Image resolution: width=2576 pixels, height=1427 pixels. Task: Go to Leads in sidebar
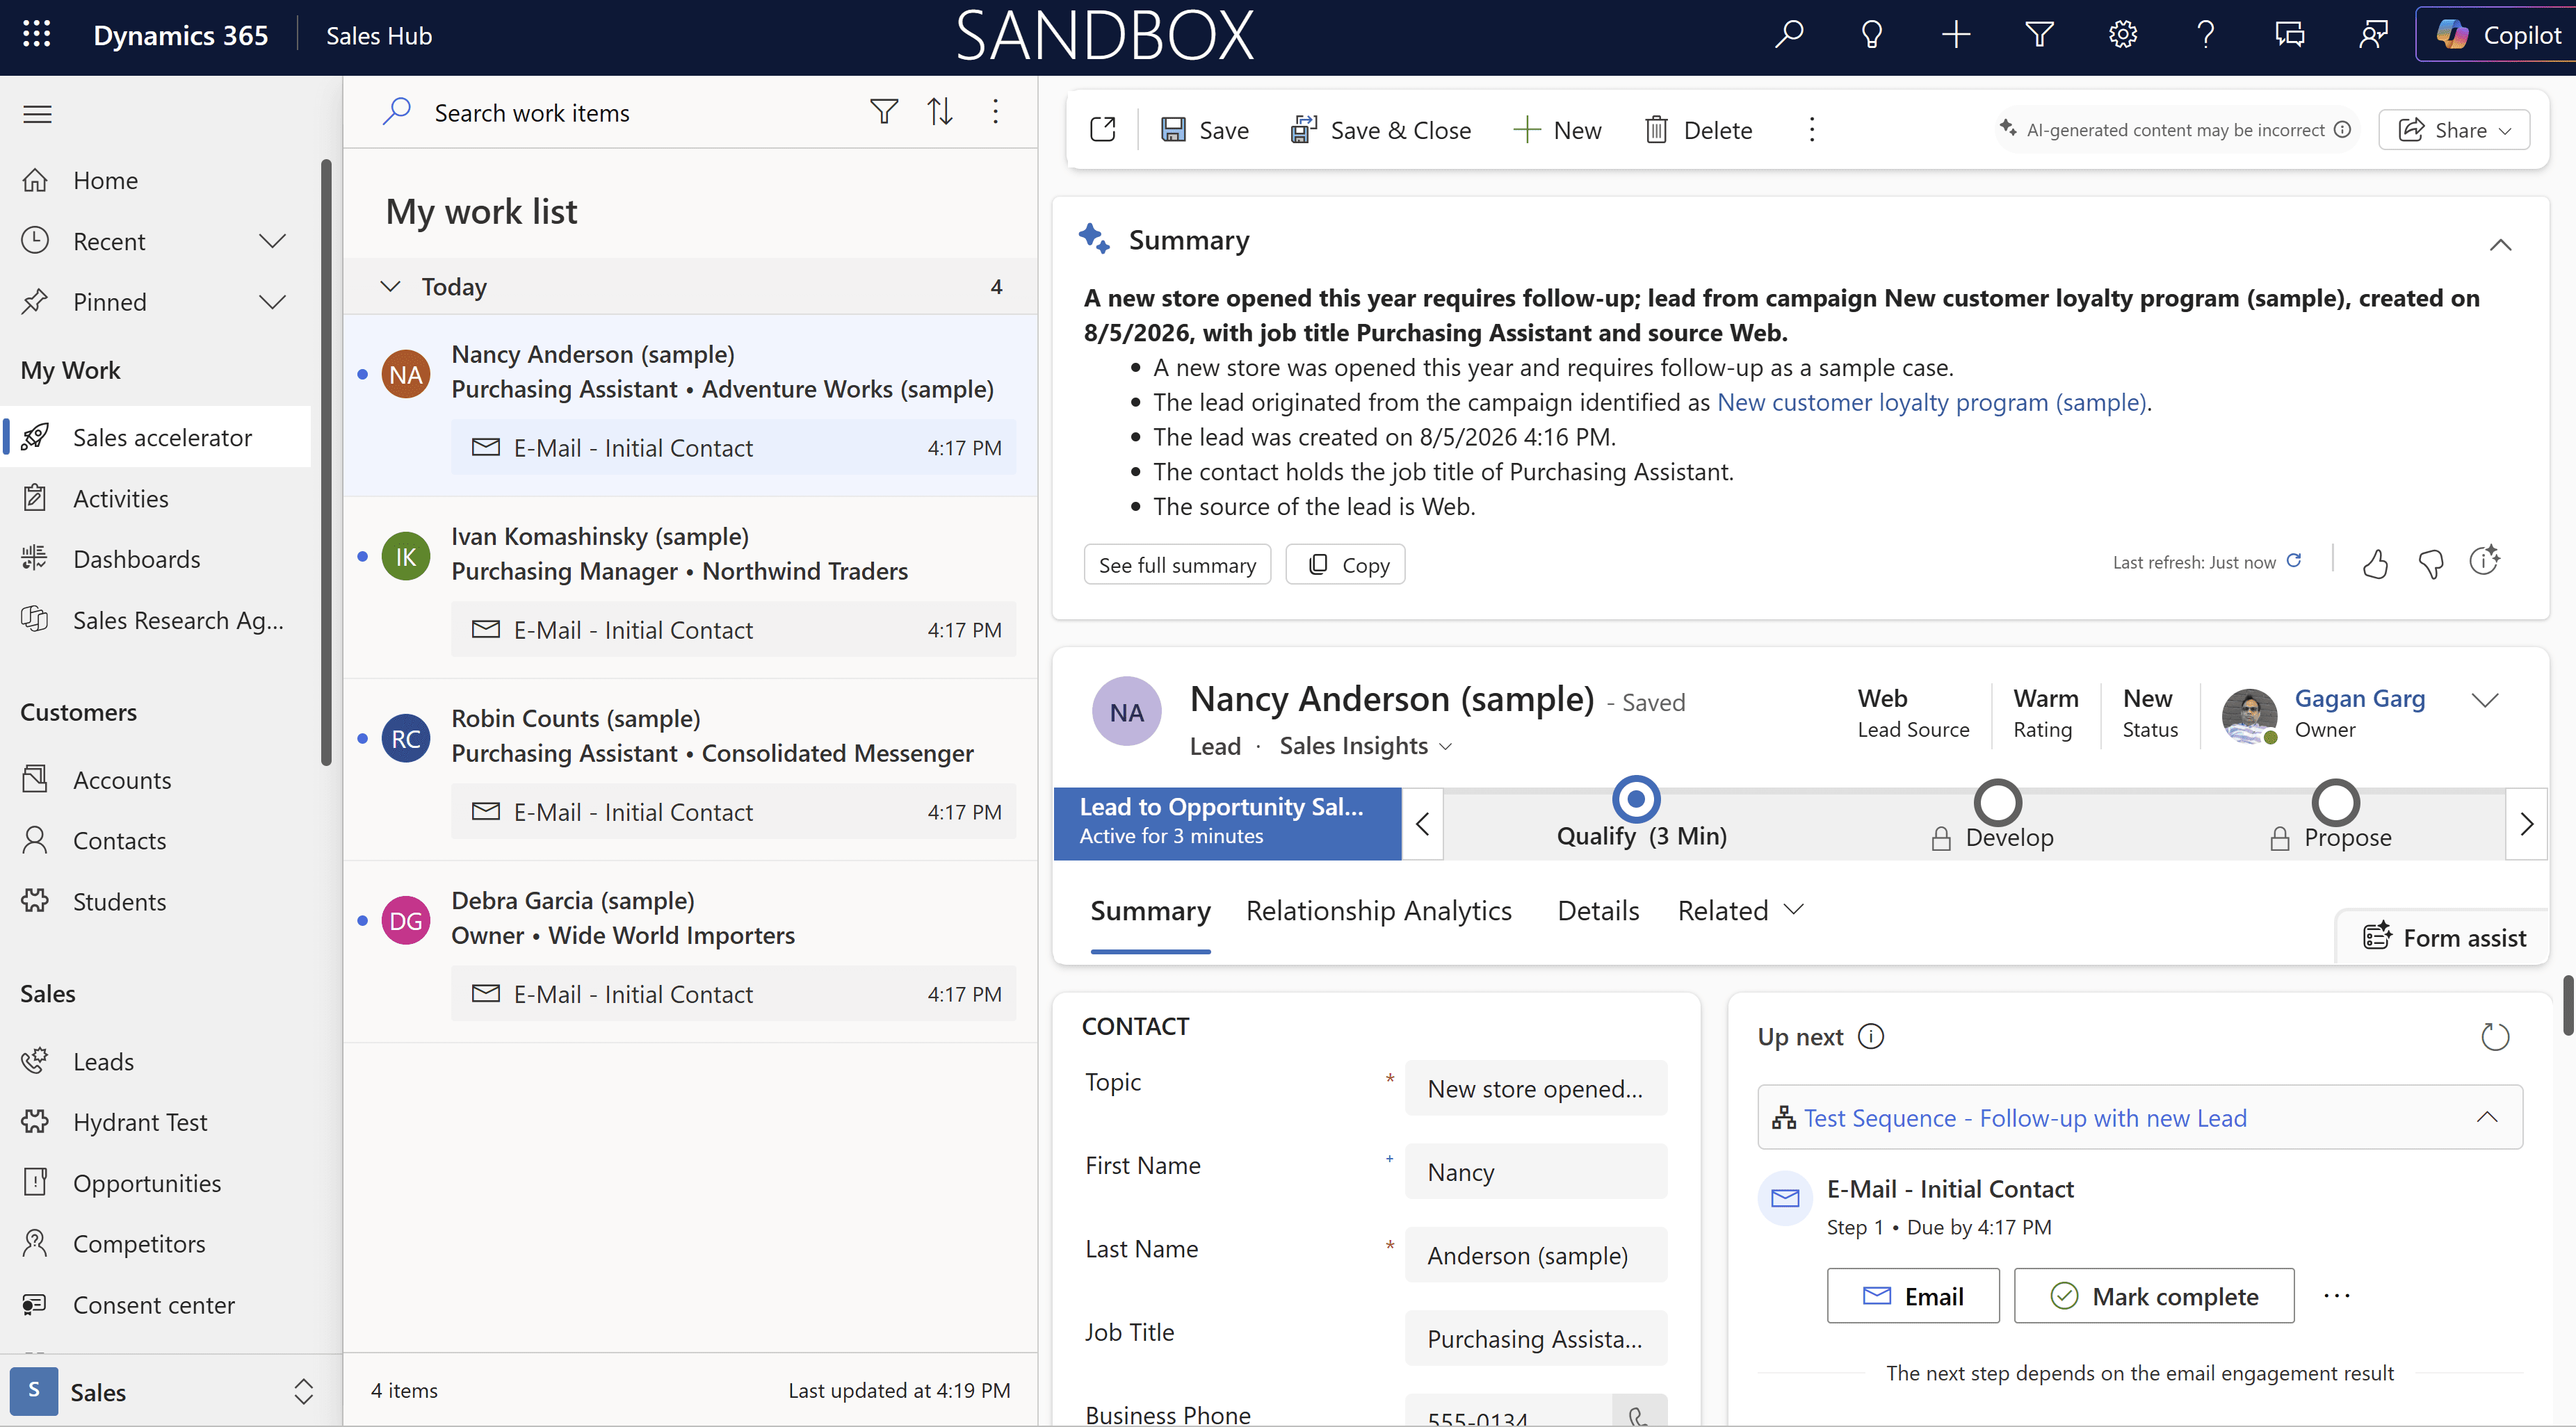pyautogui.click(x=103, y=1061)
